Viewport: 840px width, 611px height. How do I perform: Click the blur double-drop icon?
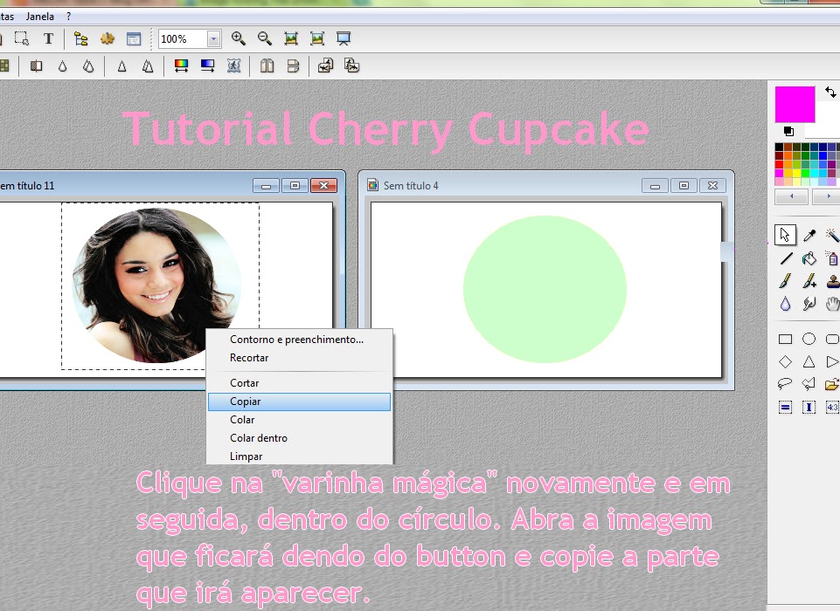[88, 65]
